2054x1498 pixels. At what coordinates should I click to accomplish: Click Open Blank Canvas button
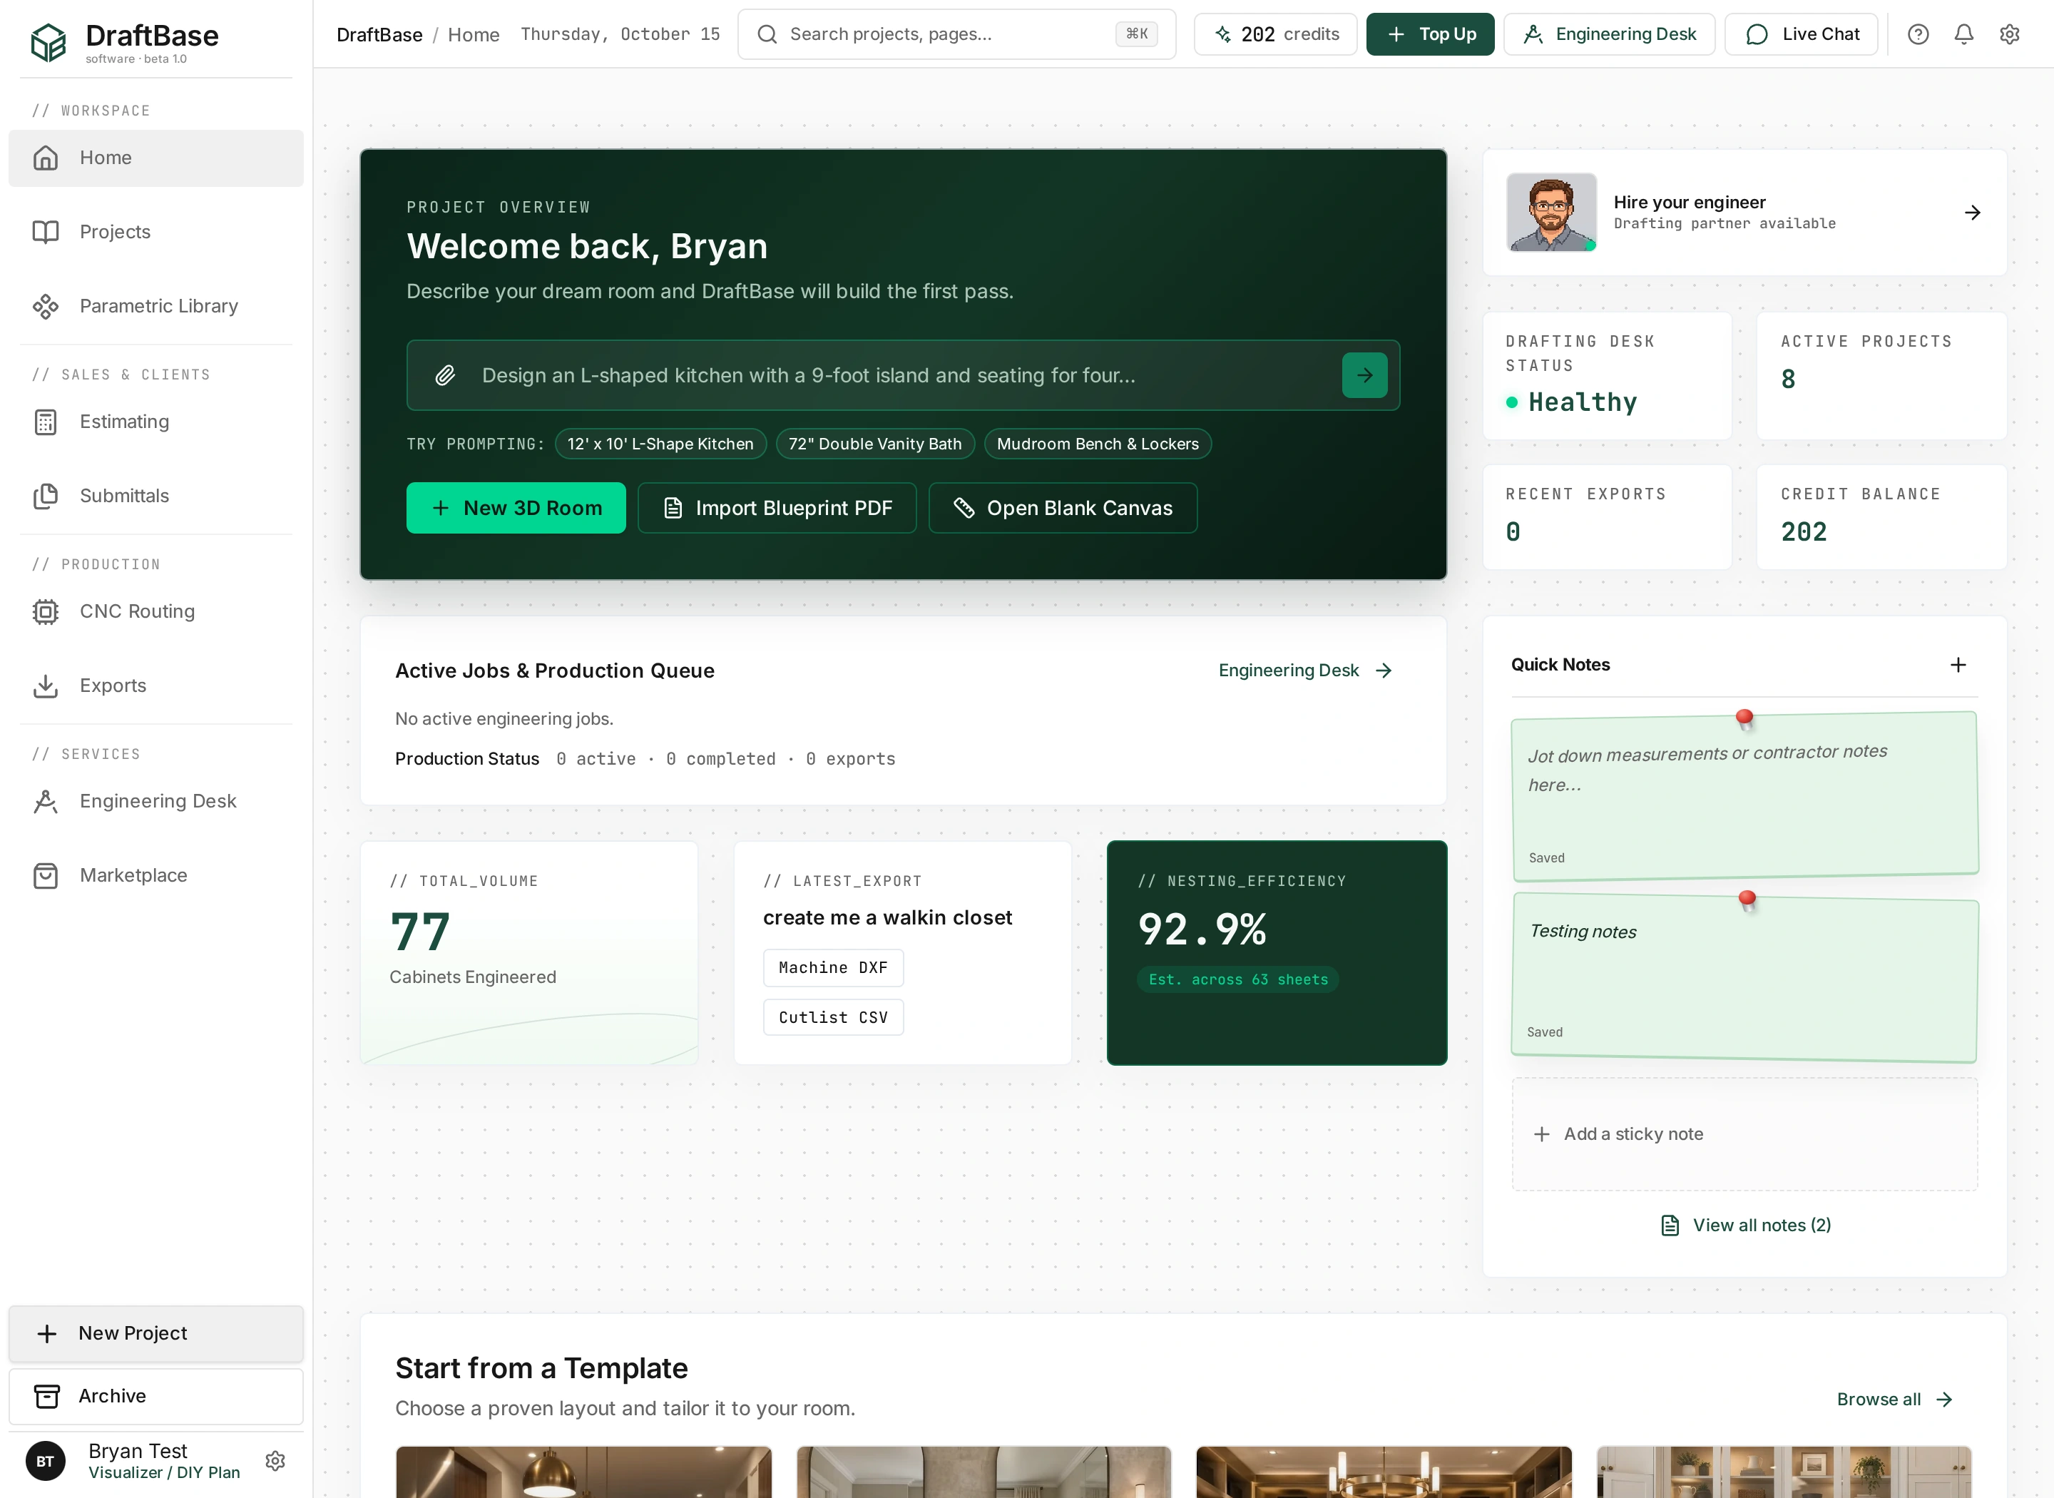(x=1063, y=508)
